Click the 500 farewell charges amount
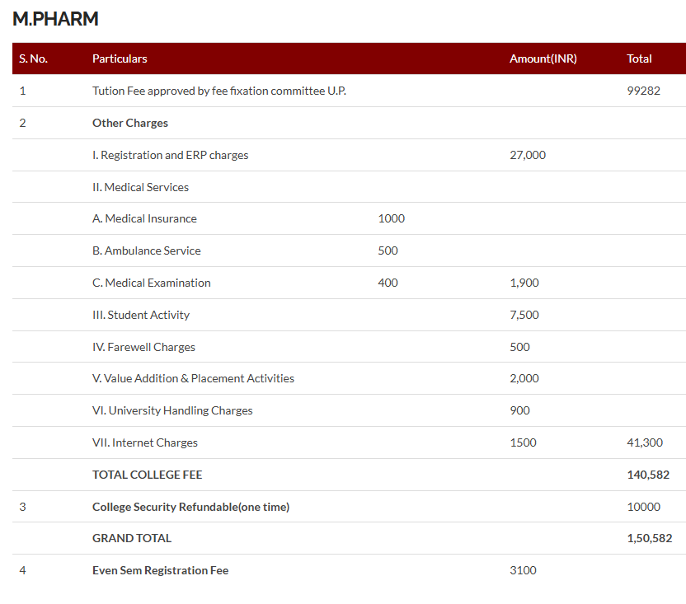 click(519, 347)
